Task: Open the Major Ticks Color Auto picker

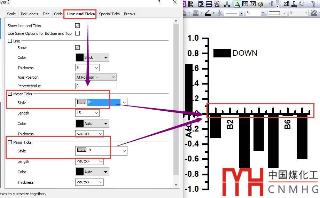Action: 92,124
